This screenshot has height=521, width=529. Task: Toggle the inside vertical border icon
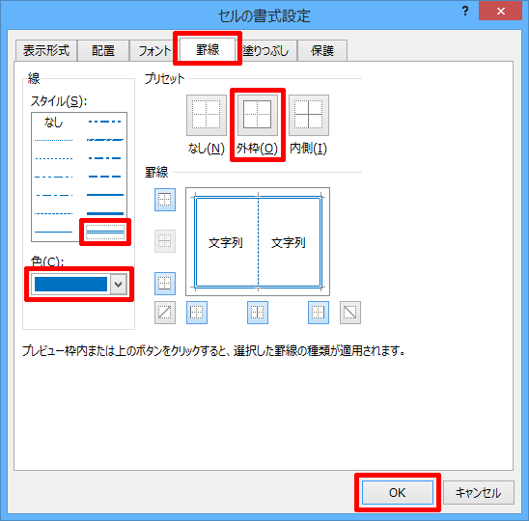tap(258, 313)
